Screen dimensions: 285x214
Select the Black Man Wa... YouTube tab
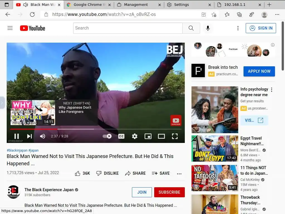pos(38,5)
